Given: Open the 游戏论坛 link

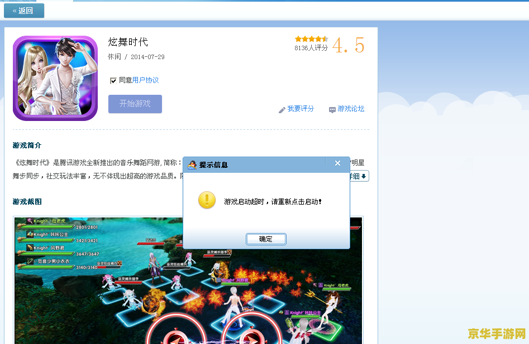Looking at the screenshot, I should tap(351, 109).
